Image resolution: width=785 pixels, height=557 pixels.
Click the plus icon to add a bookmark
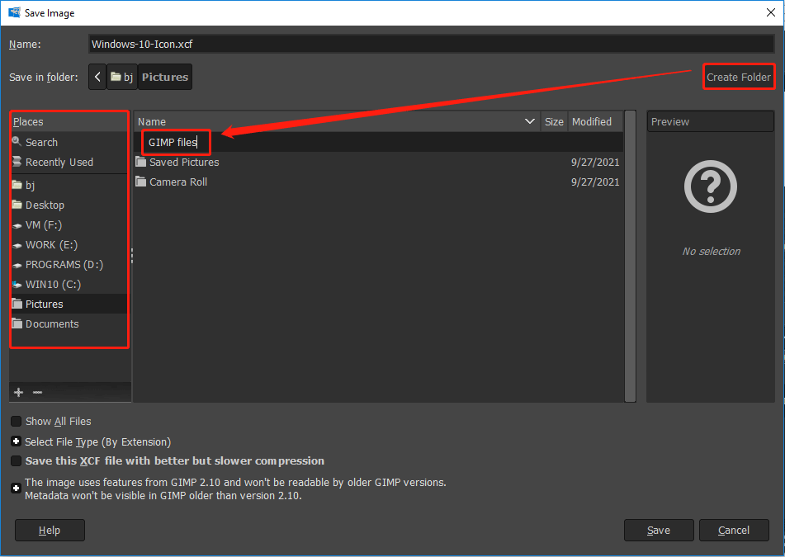tap(19, 392)
